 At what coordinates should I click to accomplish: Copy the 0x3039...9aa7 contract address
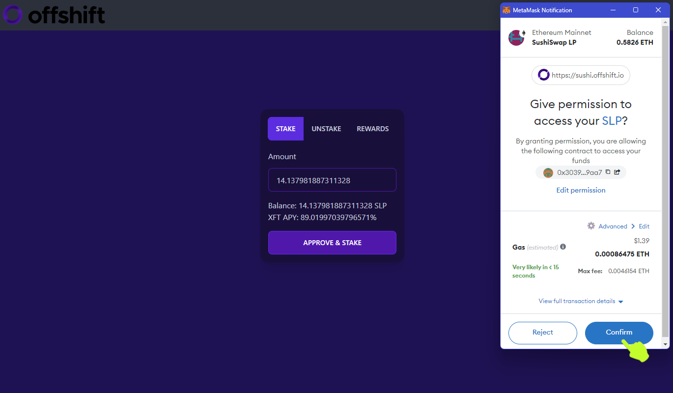coord(608,172)
